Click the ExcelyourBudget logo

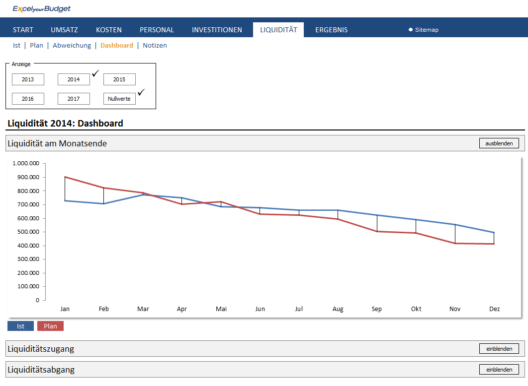point(42,8)
